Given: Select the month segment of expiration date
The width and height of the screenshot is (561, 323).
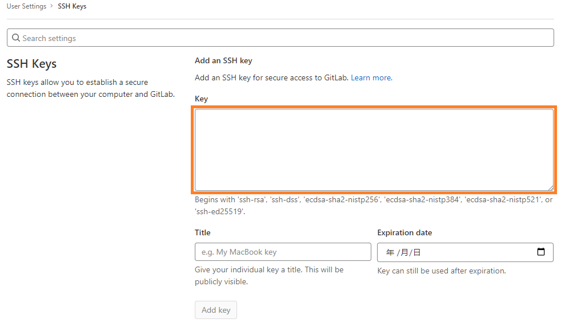Looking at the screenshot, I should (404, 252).
